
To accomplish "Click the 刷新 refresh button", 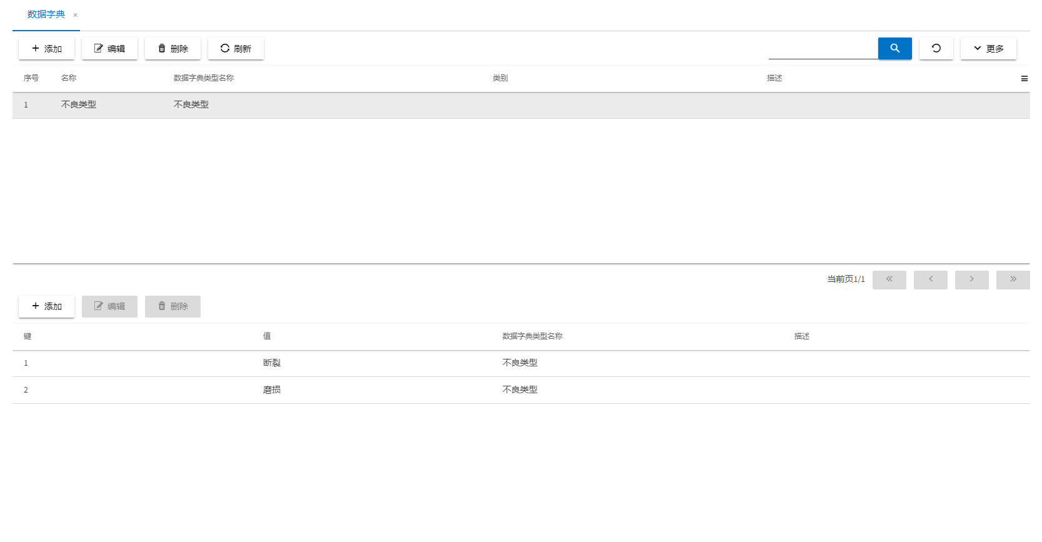I will (236, 48).
